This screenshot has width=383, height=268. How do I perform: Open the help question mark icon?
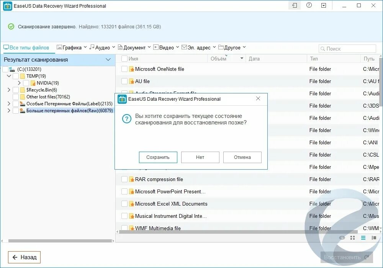(x=309, y=5)
